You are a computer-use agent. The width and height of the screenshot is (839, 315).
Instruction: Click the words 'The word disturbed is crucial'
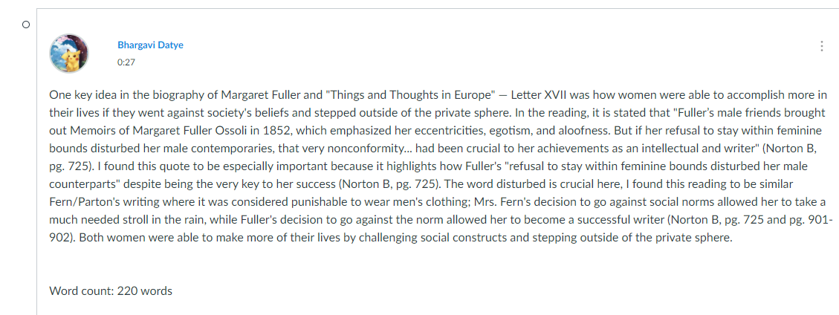(x=516, y=184)
